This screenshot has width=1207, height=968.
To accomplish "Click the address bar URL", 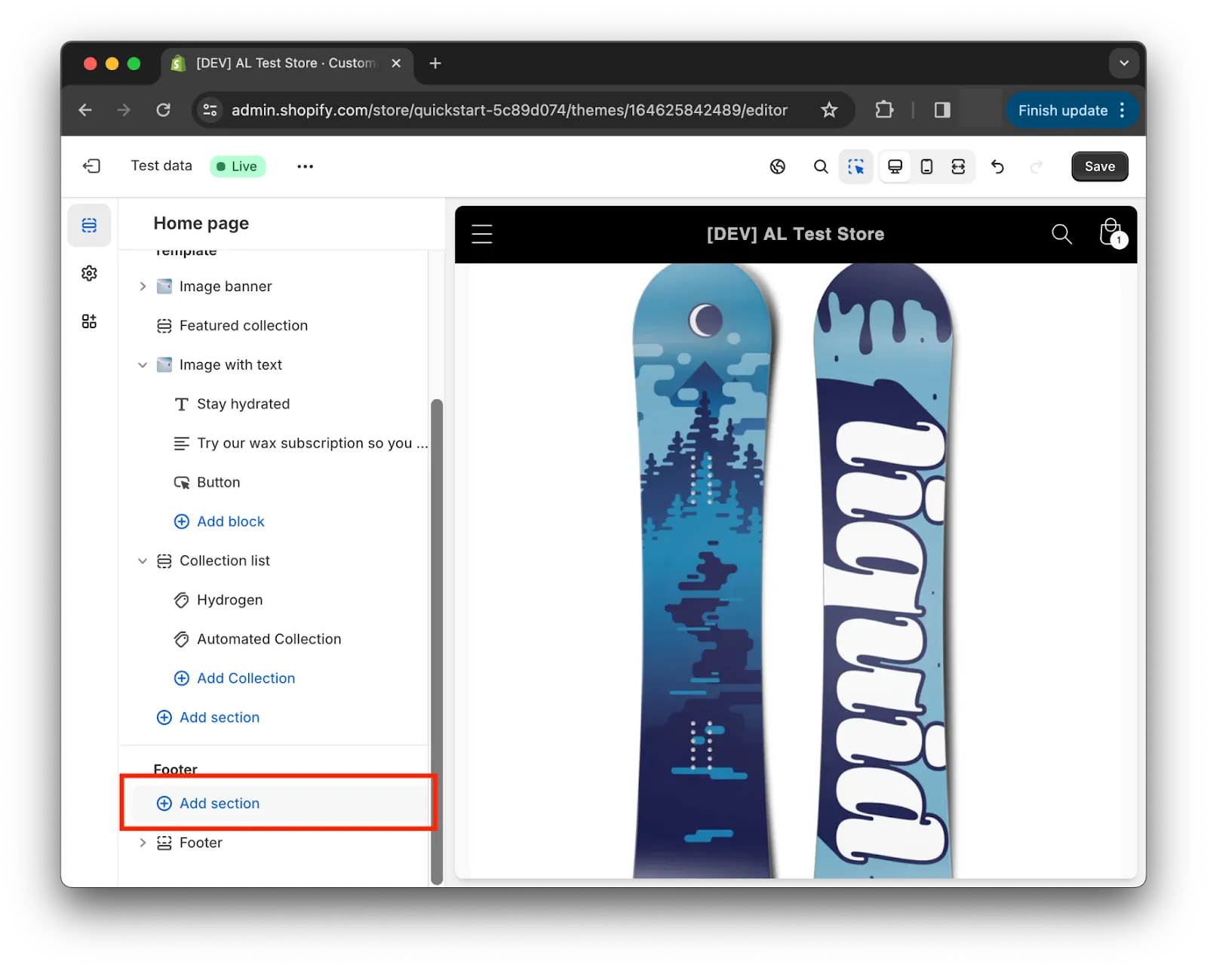I will click(509, 110).
